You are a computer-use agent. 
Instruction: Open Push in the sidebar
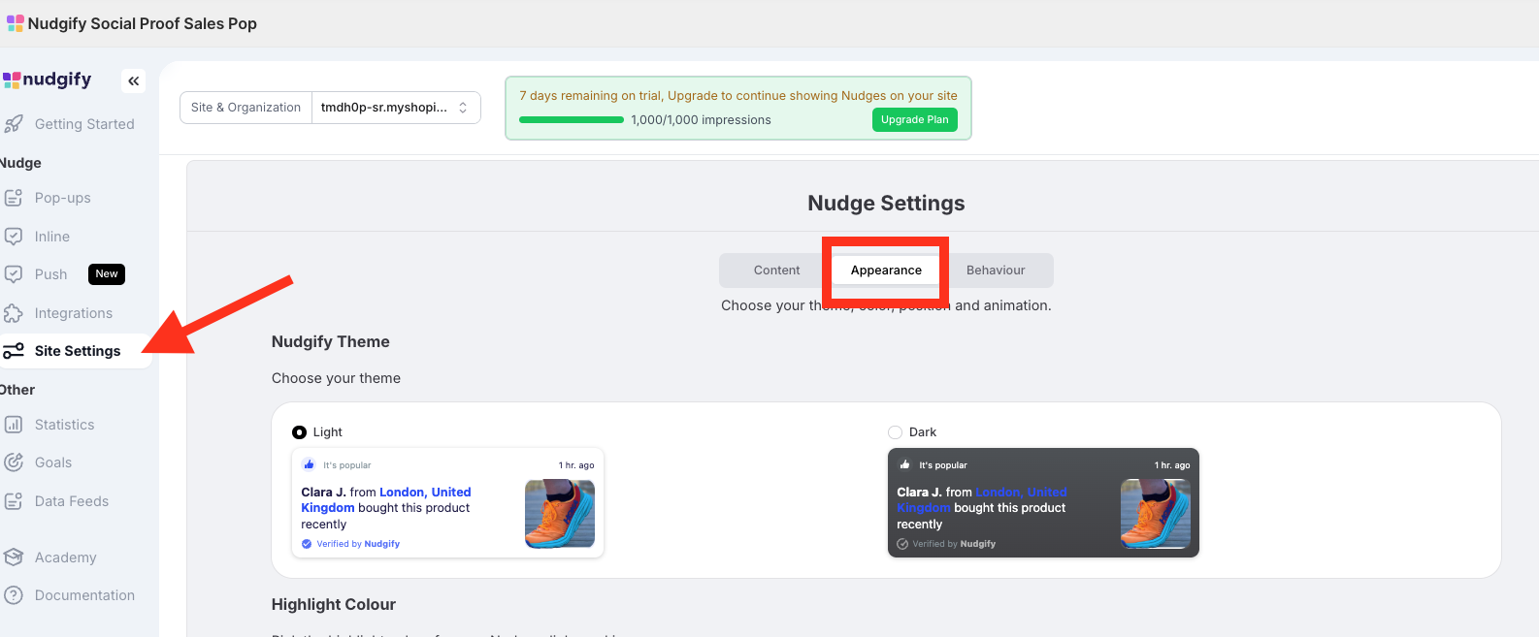[51, 274]
